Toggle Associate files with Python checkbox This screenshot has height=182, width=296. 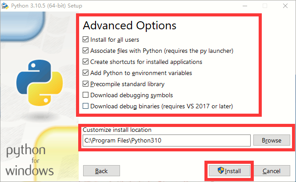[x=85, y=51]
